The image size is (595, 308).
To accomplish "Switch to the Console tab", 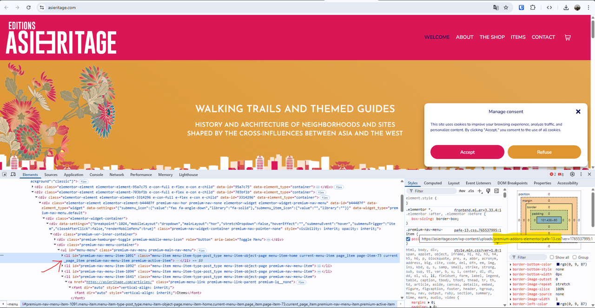I will (96, 175).
